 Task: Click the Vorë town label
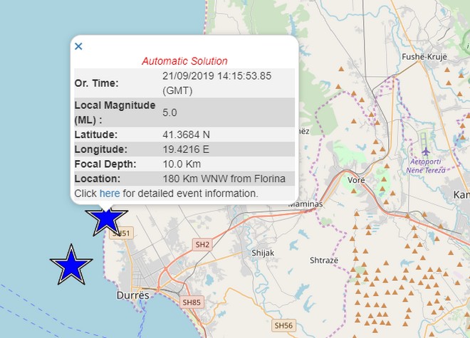click(356, 181)
